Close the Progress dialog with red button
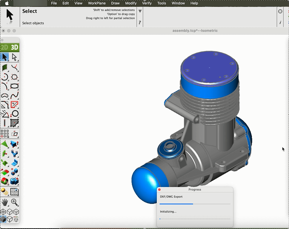Image resolution: width=289 pixels, height=229 pixels. pyautogui.click(x=159, y=190)
